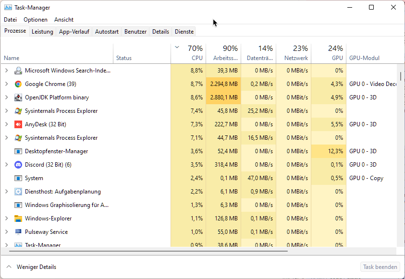The width and height of the screenshot is (405, 279).
Task: Switch to the Leistung tab
Action: [42, 32]
